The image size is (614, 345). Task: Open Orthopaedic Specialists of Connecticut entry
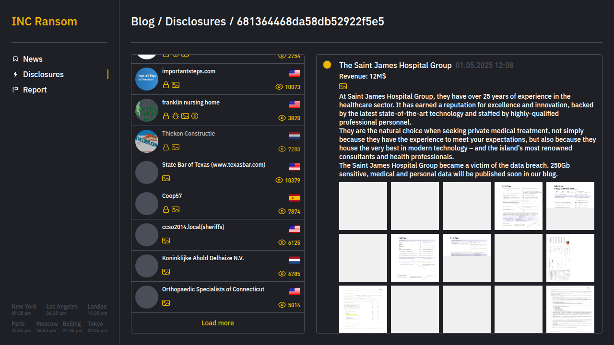coord(218,297)
